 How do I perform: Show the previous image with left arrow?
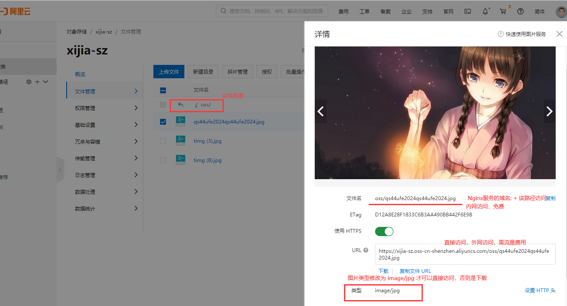(321, 111)
